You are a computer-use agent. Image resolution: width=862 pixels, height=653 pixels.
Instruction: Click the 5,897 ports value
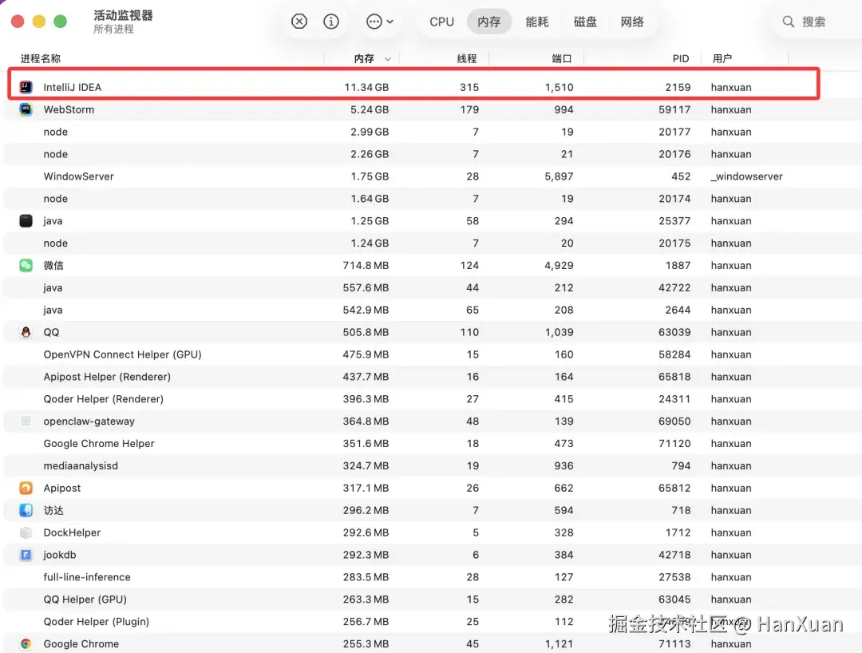(559, 176)
